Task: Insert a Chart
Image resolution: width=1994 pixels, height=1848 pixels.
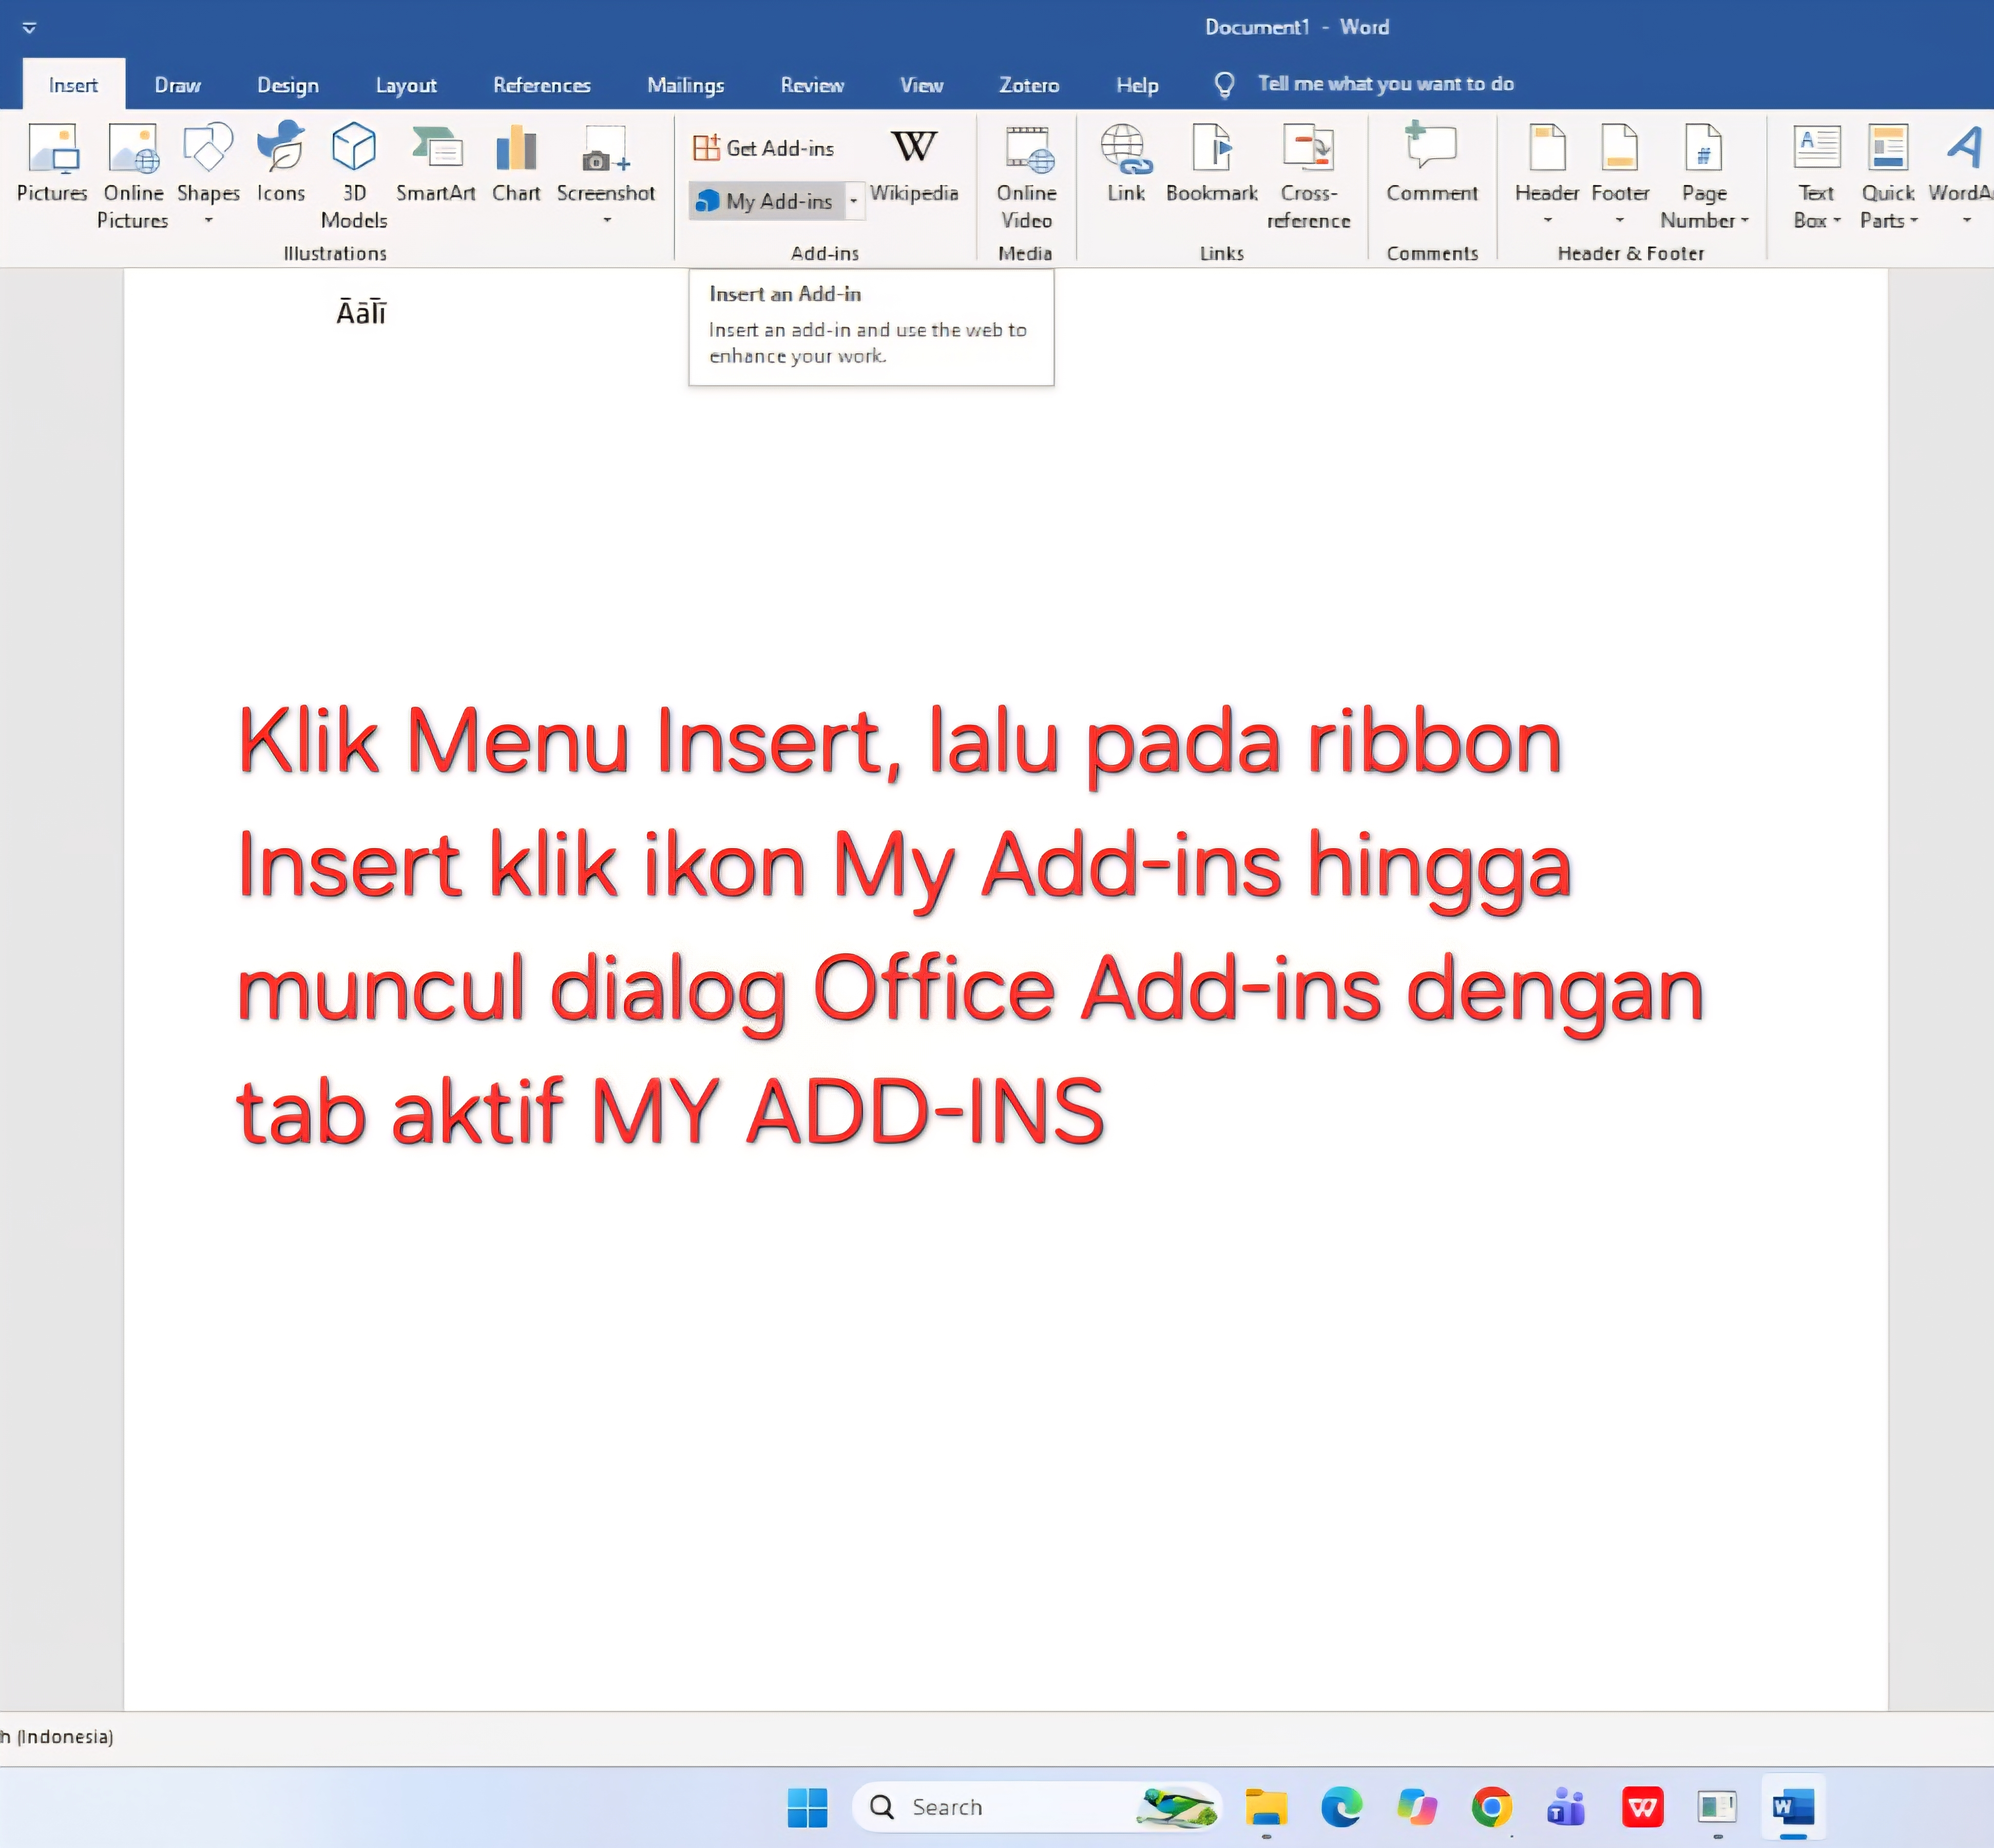Action: click(x=516, y=164)
